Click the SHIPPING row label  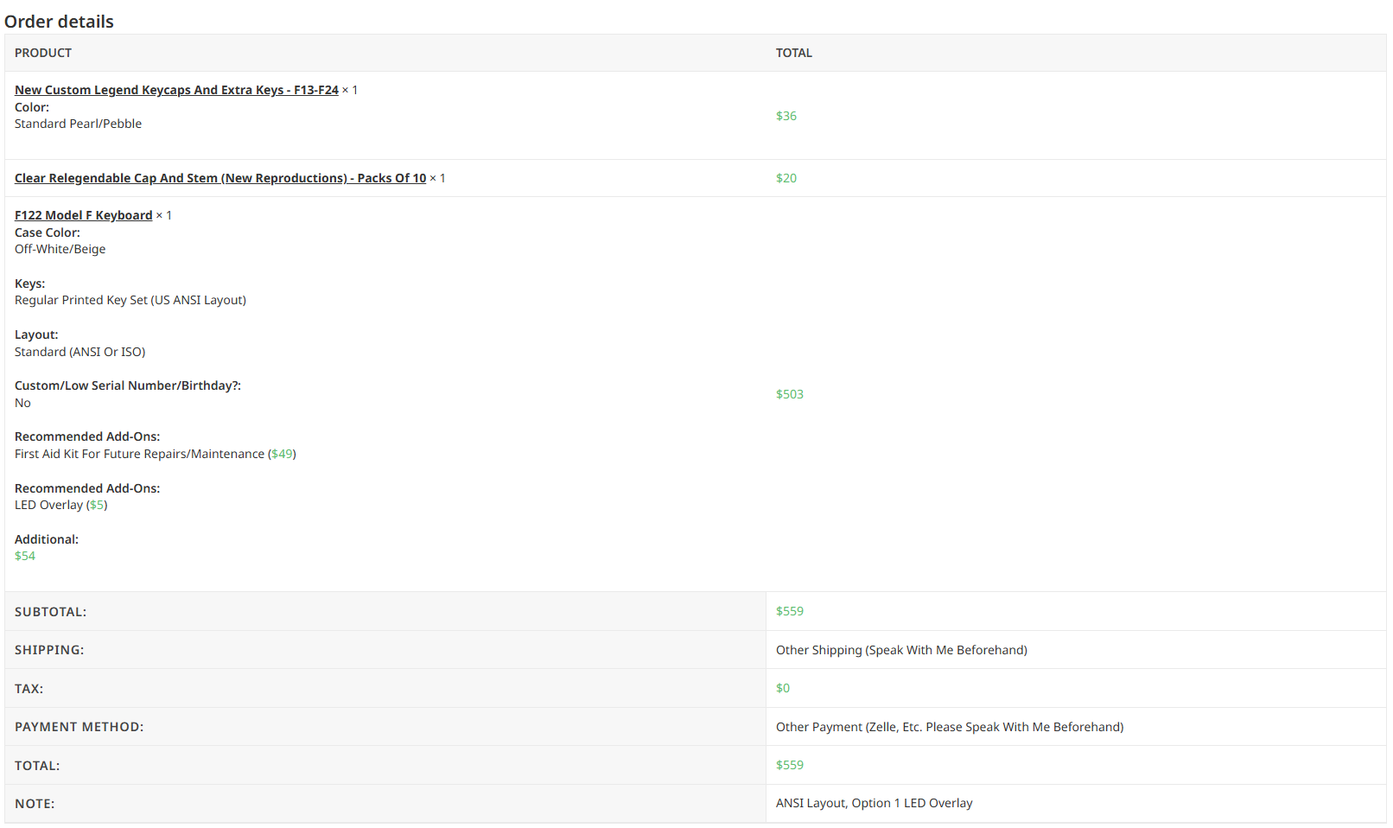(x=49, y=650)
